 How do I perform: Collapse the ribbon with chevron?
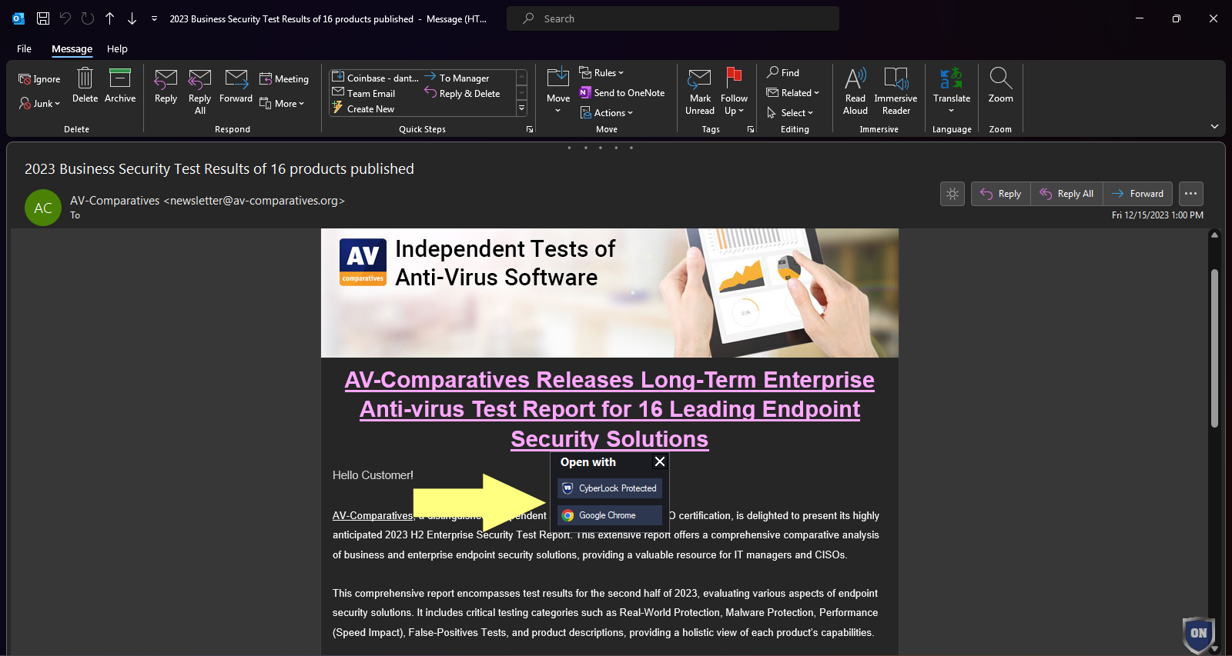point(1214,126)
